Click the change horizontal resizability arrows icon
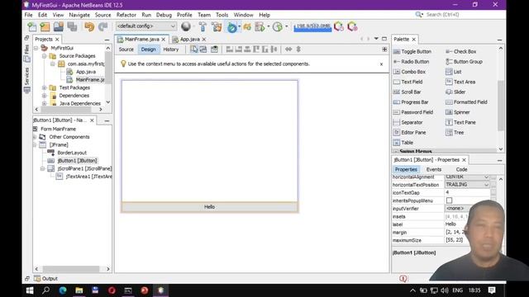 tap(288, 49)
